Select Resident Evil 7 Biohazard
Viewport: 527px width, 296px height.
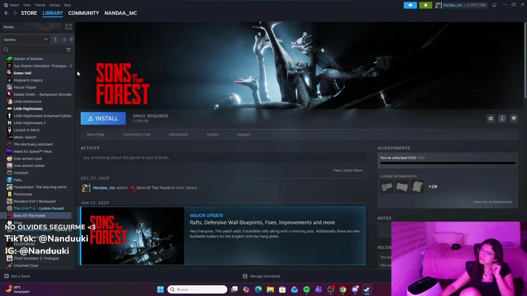coord(35,201)
